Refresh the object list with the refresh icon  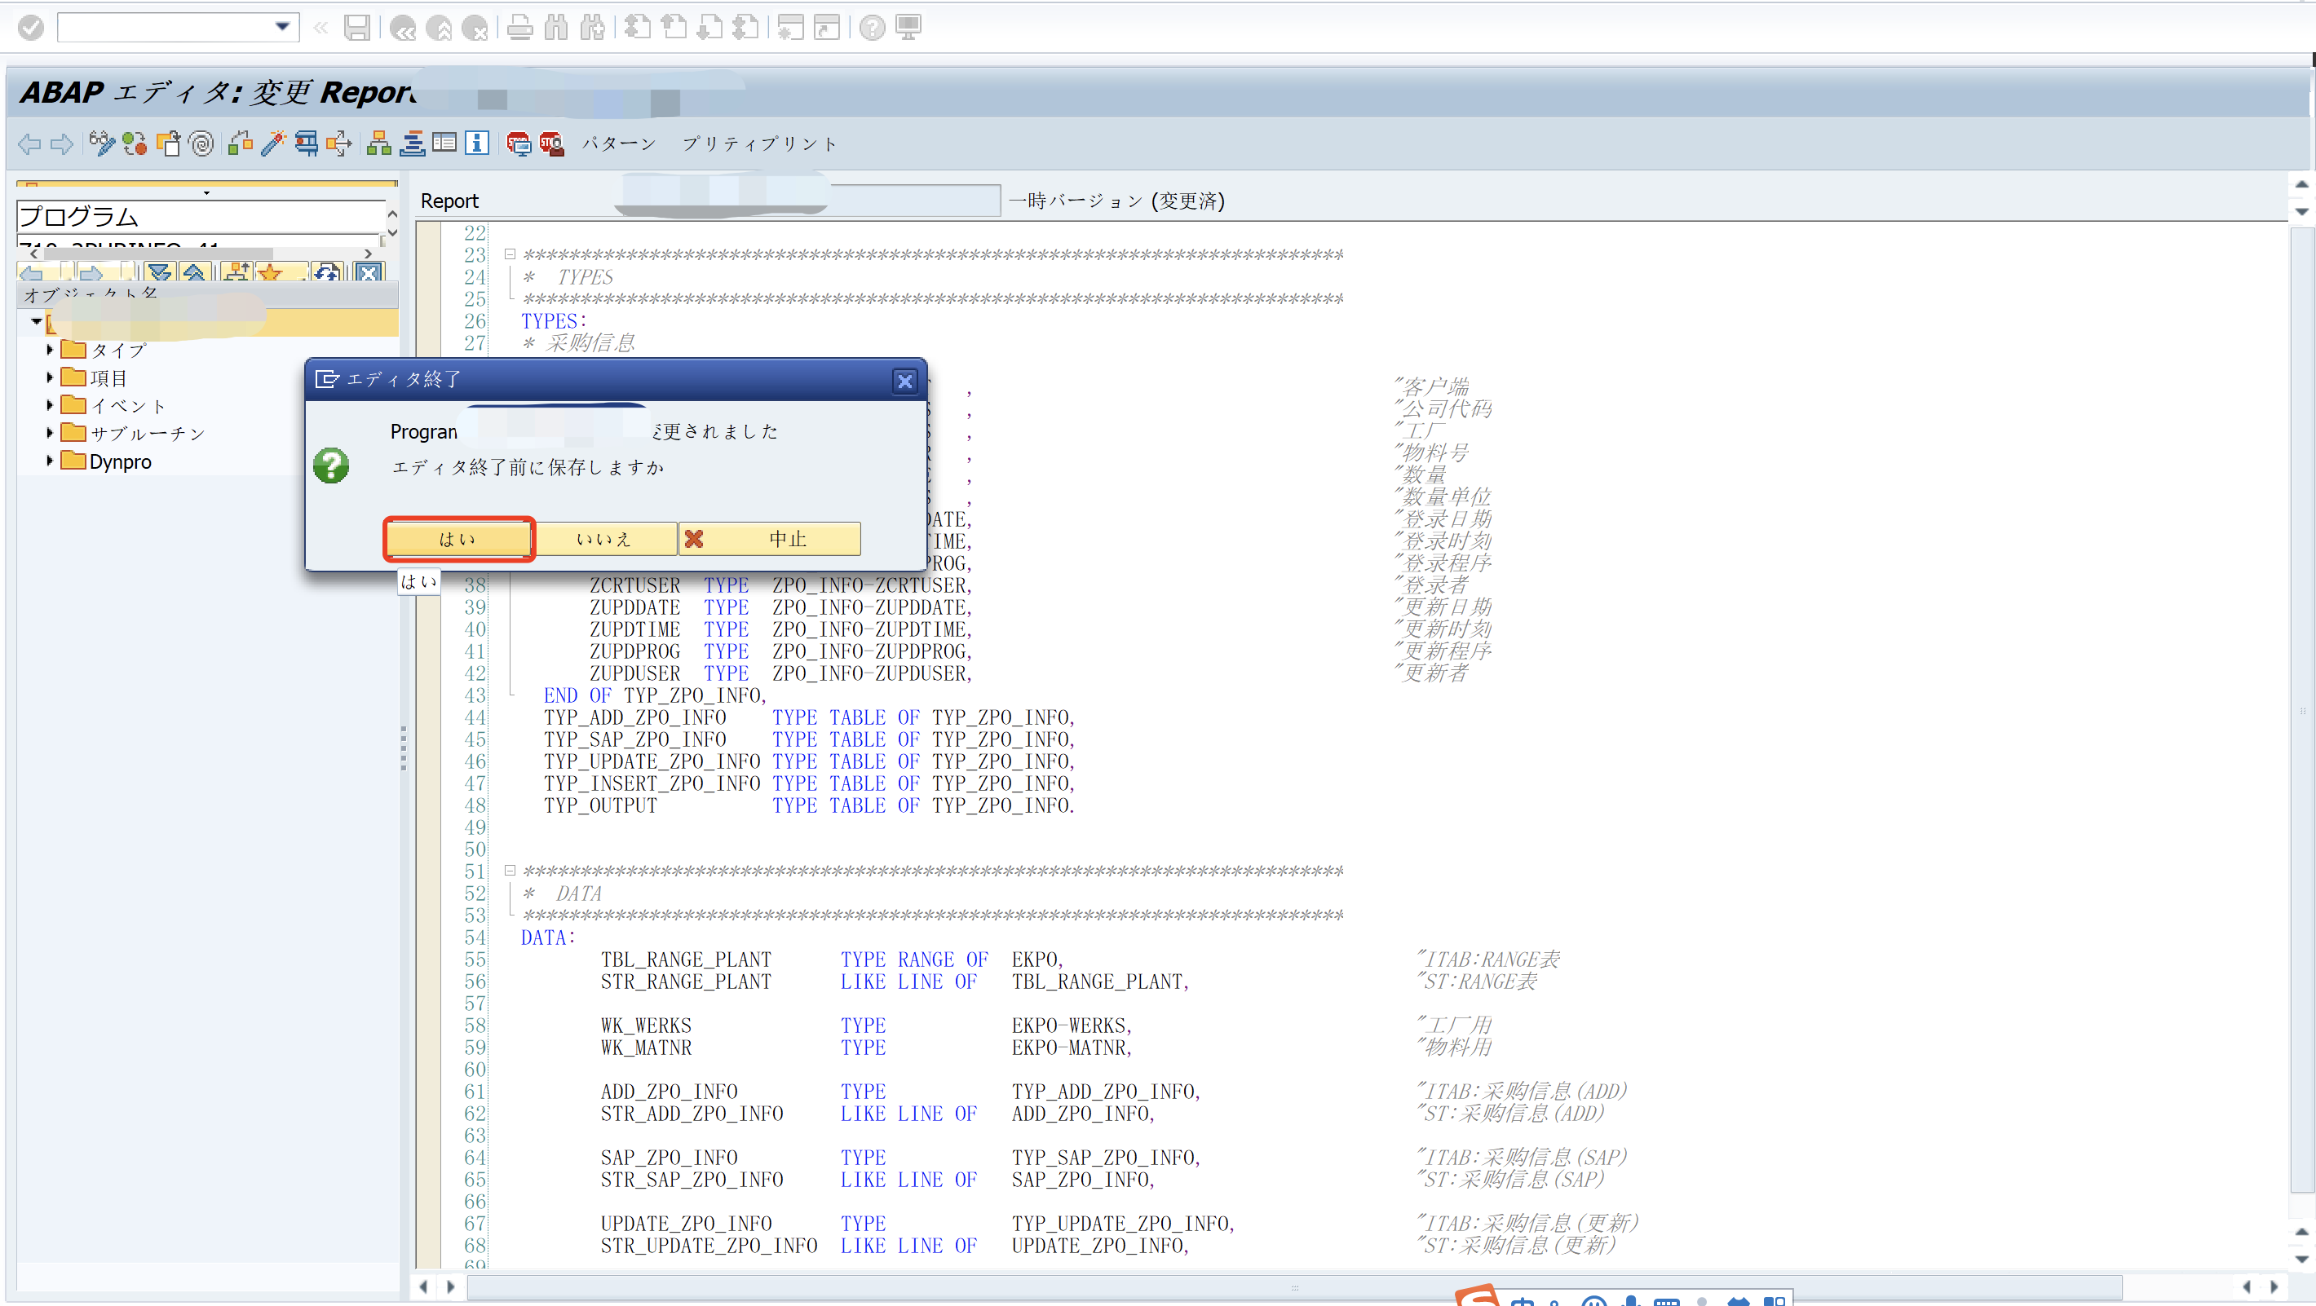tap(327, 272)
